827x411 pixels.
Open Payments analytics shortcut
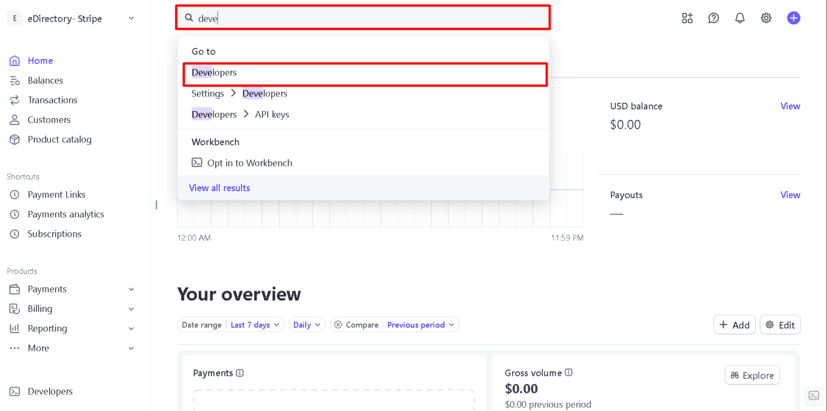66,215
